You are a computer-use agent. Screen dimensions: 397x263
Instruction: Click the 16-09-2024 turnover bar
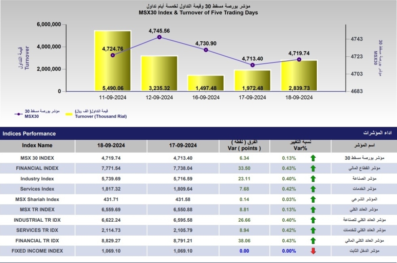point(206,83)
